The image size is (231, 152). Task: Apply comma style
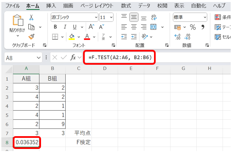tap(203, 27)
